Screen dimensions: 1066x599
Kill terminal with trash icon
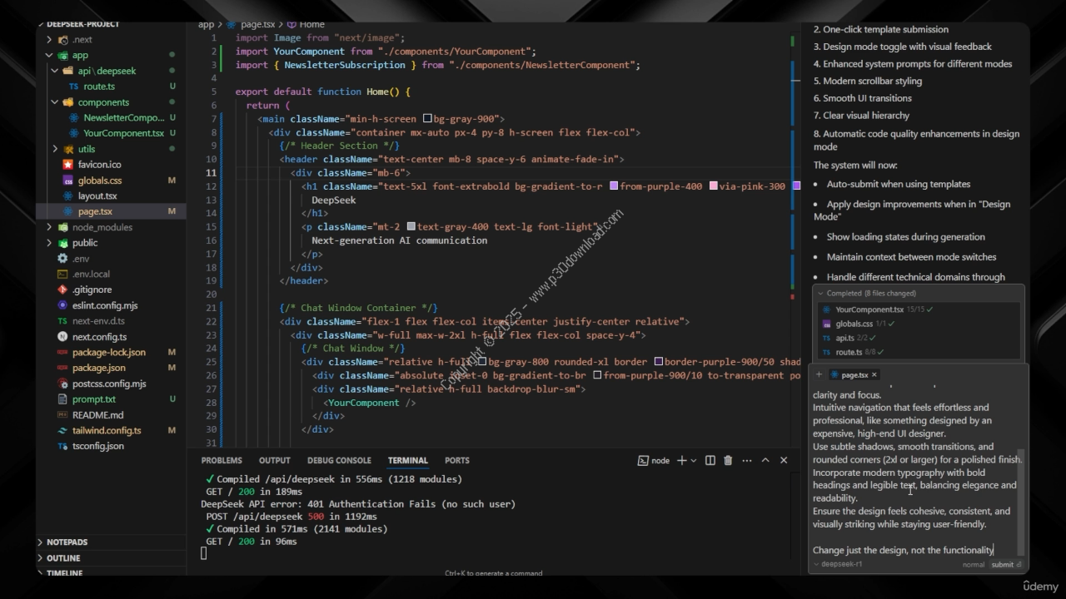tap(728, 460)
